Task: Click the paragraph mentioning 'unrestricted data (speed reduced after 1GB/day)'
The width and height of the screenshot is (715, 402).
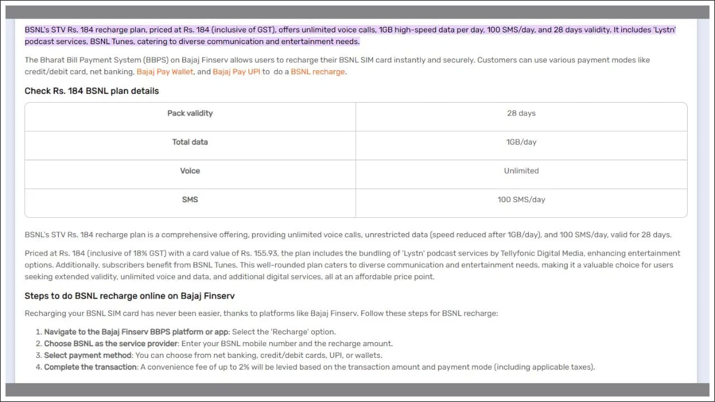Action: tap(348, 235)
